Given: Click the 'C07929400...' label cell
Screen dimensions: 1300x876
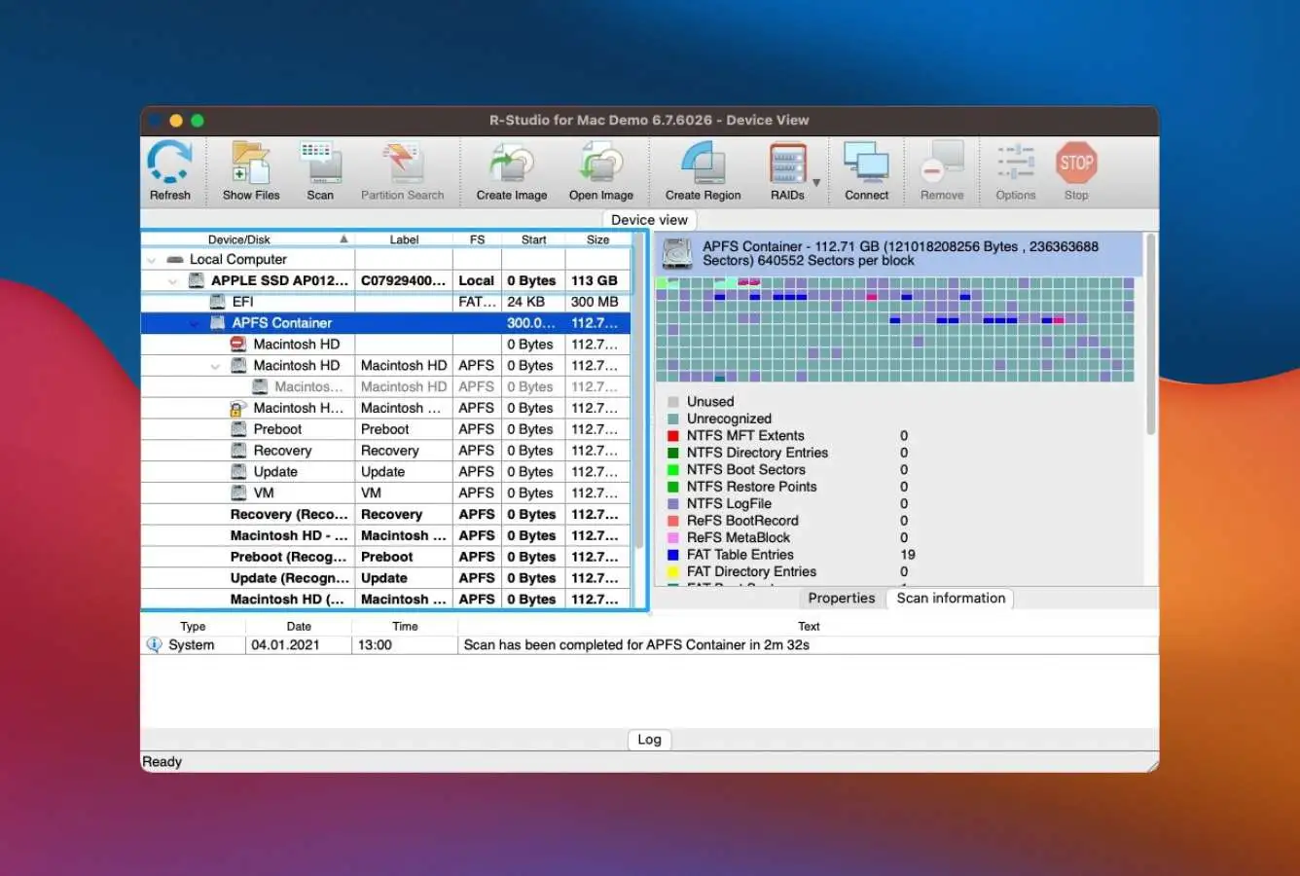Looking at the screenshot, I should point(403,280).
